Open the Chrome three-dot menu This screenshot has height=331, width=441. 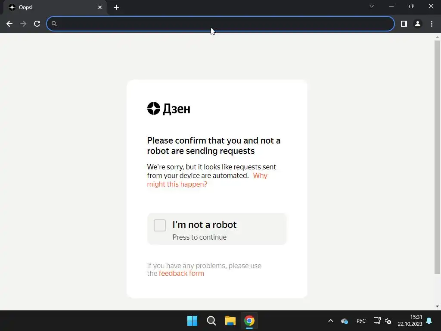pyautogui.click(x=432, y=24)
